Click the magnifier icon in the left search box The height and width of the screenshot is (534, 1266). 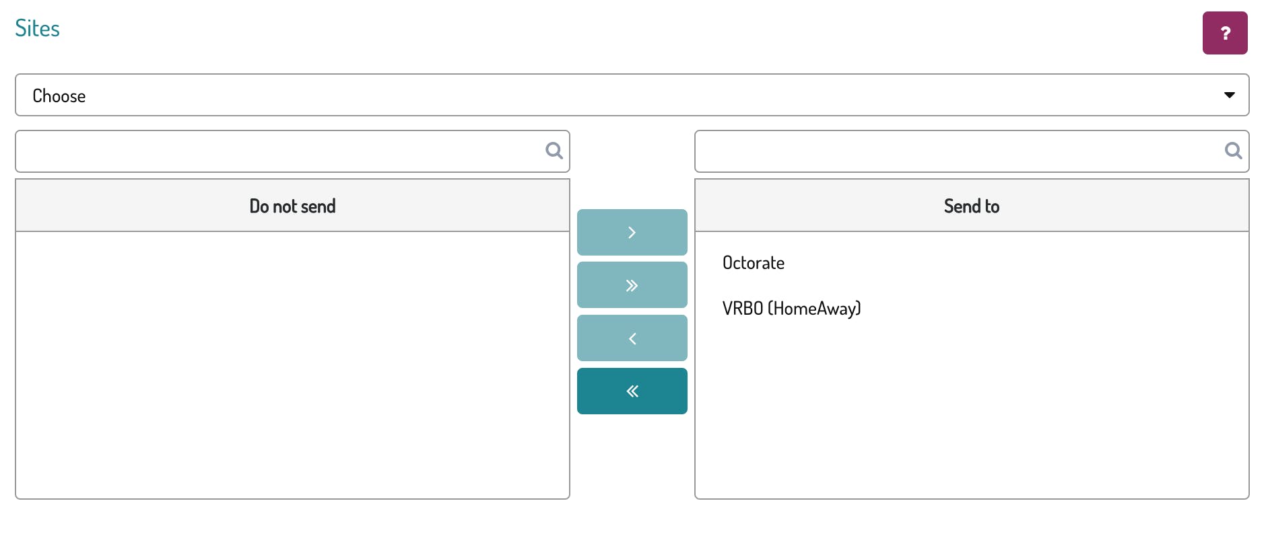(554, 151)
